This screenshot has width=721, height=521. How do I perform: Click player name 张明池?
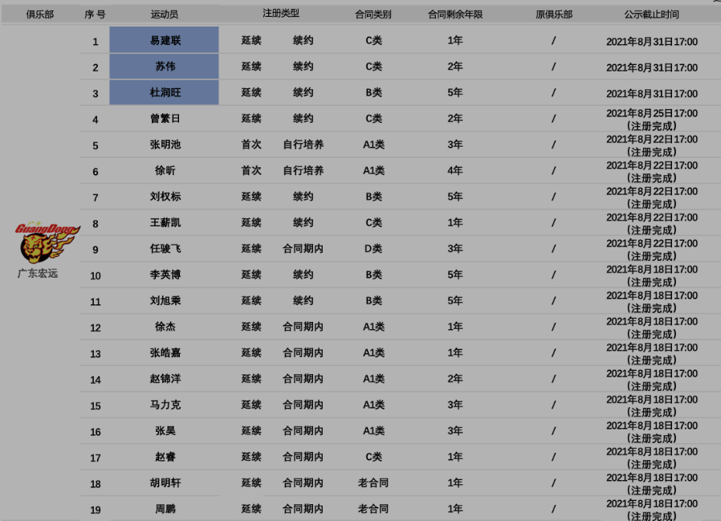pos(165,144)
